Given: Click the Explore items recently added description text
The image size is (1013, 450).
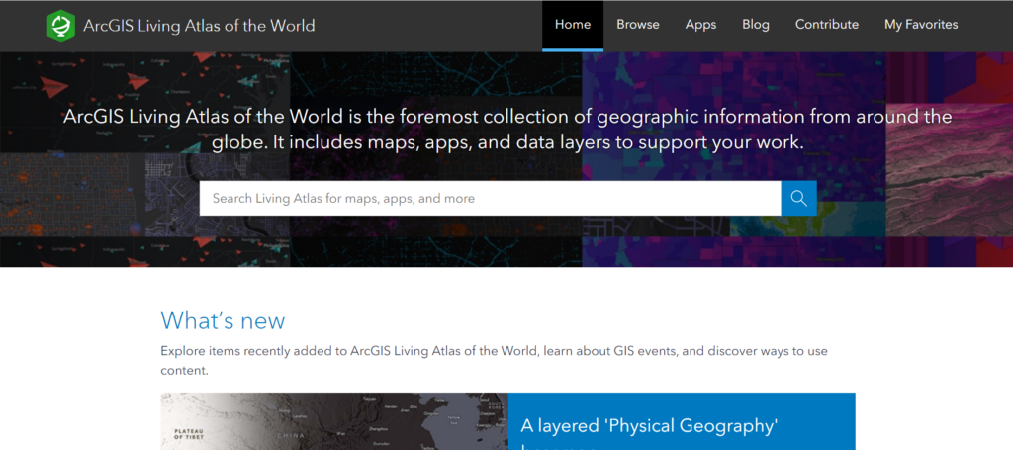Looking at the screenshot, I should click(495, 362).
